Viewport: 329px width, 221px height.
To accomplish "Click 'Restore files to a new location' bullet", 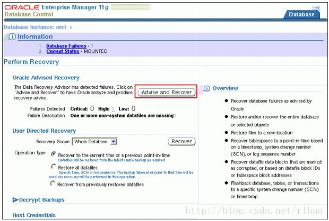I will pyautogui.click(x=262, y=133).
